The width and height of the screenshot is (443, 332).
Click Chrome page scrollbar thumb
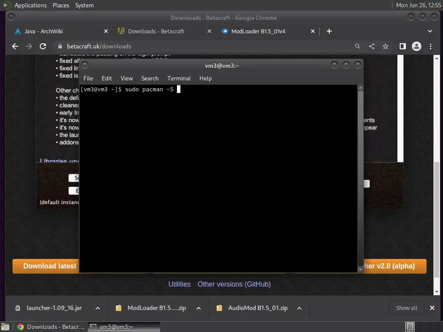click(x=437, y=220)
